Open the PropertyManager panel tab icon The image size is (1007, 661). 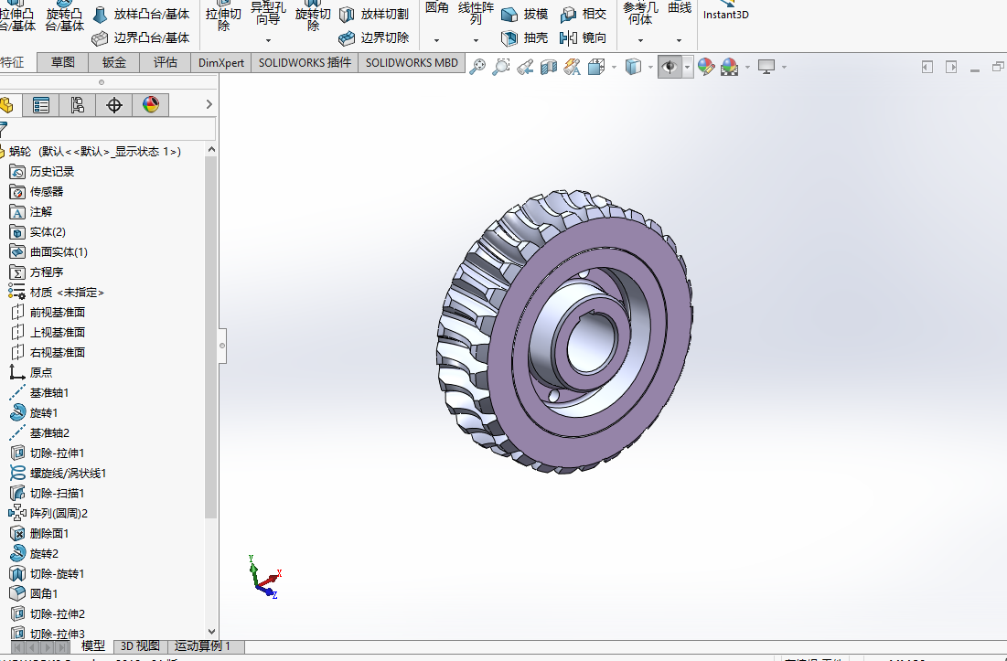[40, 104]
